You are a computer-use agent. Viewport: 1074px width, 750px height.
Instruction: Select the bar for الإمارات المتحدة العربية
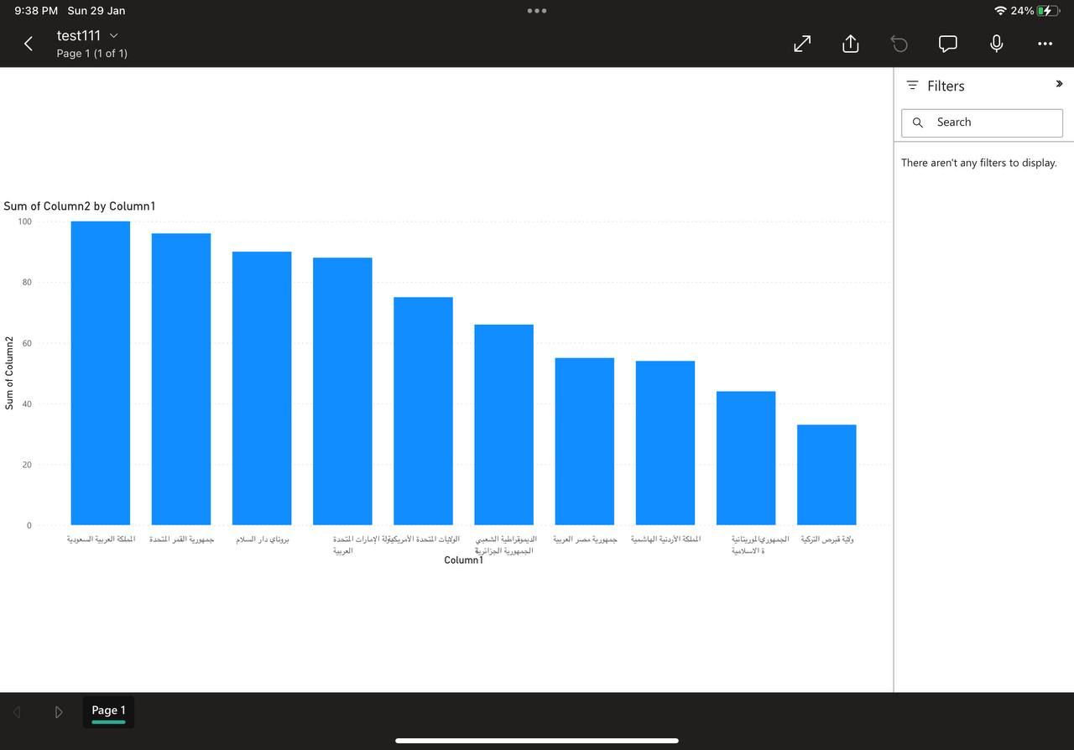342,392
